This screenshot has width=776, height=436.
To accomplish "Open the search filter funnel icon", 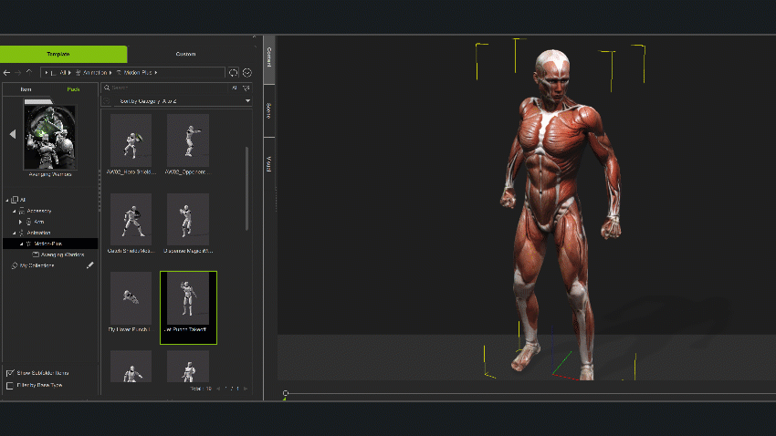I will tap(246, 88).
